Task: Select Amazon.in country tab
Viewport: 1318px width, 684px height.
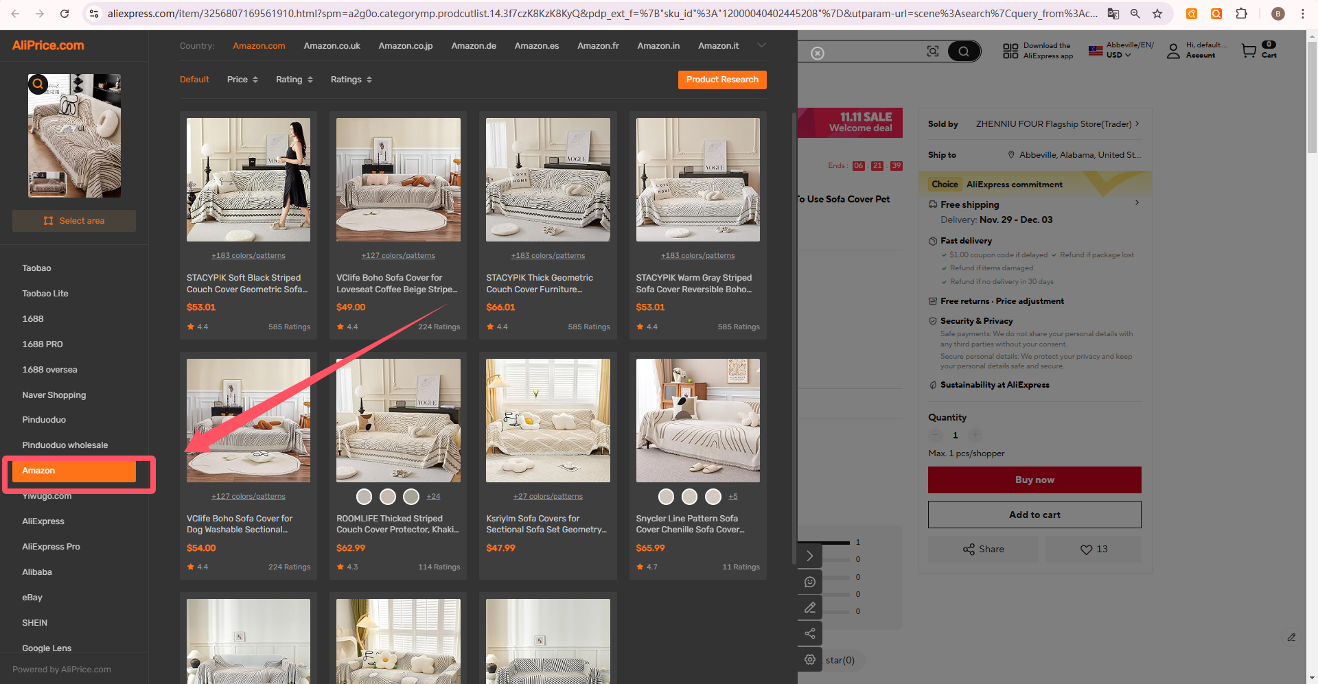Action: (x=658, y=46)
